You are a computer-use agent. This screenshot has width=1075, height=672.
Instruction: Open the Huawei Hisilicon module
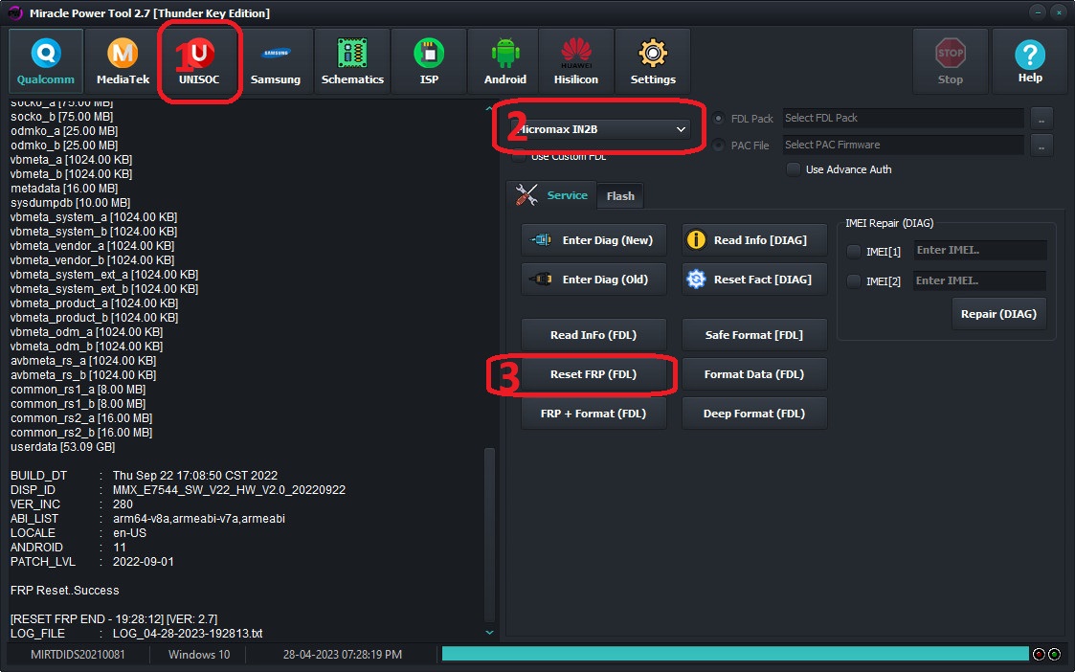(576, 61)
